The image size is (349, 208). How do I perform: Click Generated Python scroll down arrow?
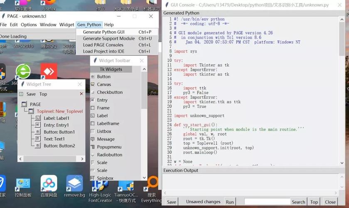tap(342, 163)
